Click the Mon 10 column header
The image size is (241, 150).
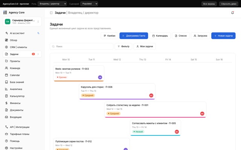tap(66, 60)
